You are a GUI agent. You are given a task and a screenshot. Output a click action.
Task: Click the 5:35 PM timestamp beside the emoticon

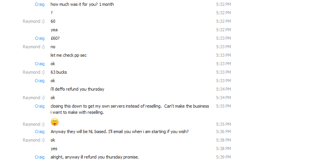pos(223,124)
